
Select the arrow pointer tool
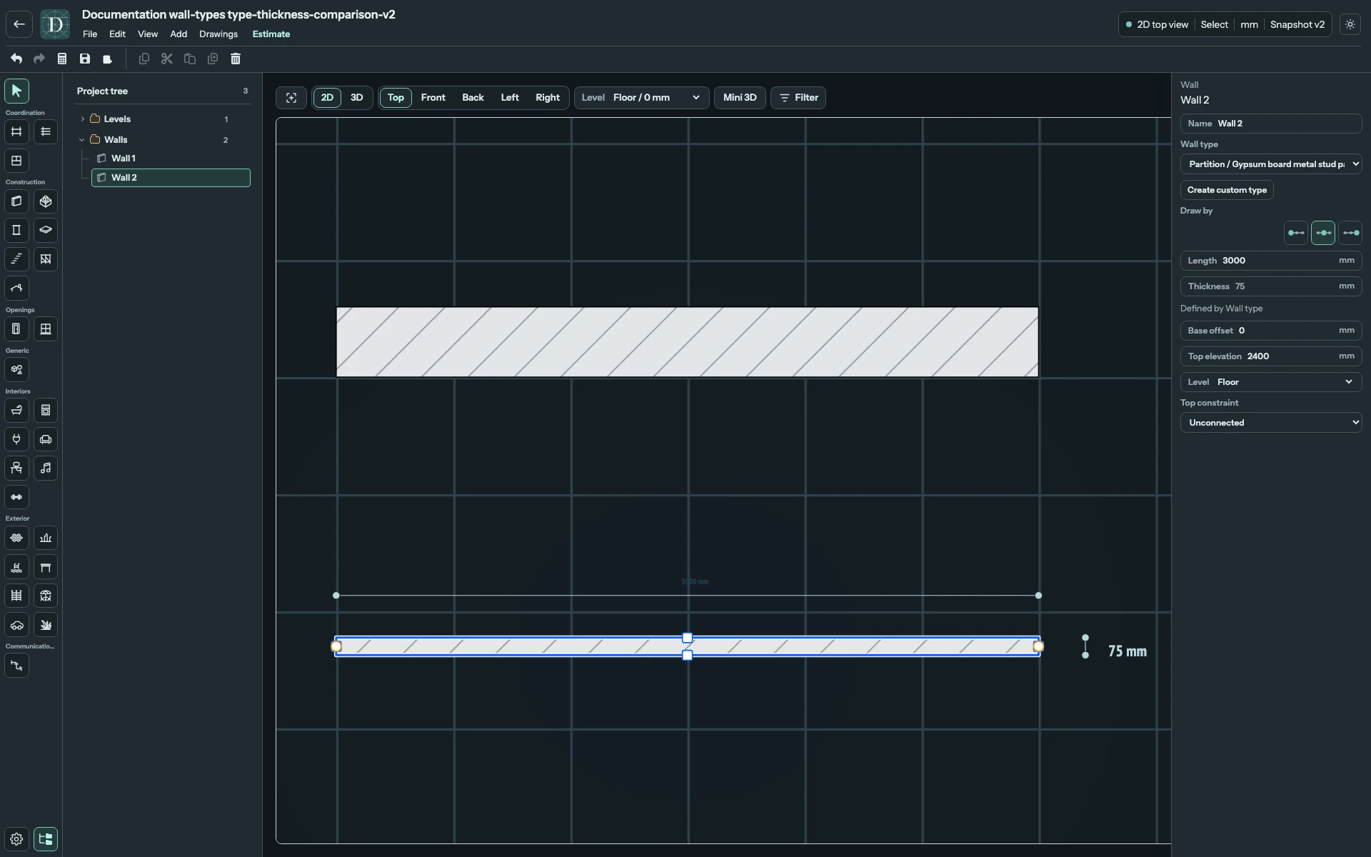[x=16, y=91]
